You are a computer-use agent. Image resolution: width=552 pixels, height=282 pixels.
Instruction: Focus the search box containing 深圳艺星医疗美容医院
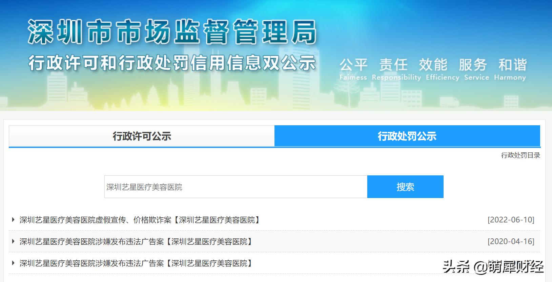pos(236,187)
